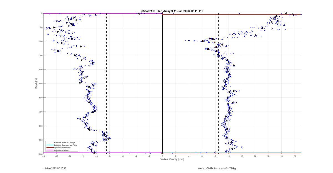Click the '14' velocity axis tick label

pos(255,156)
